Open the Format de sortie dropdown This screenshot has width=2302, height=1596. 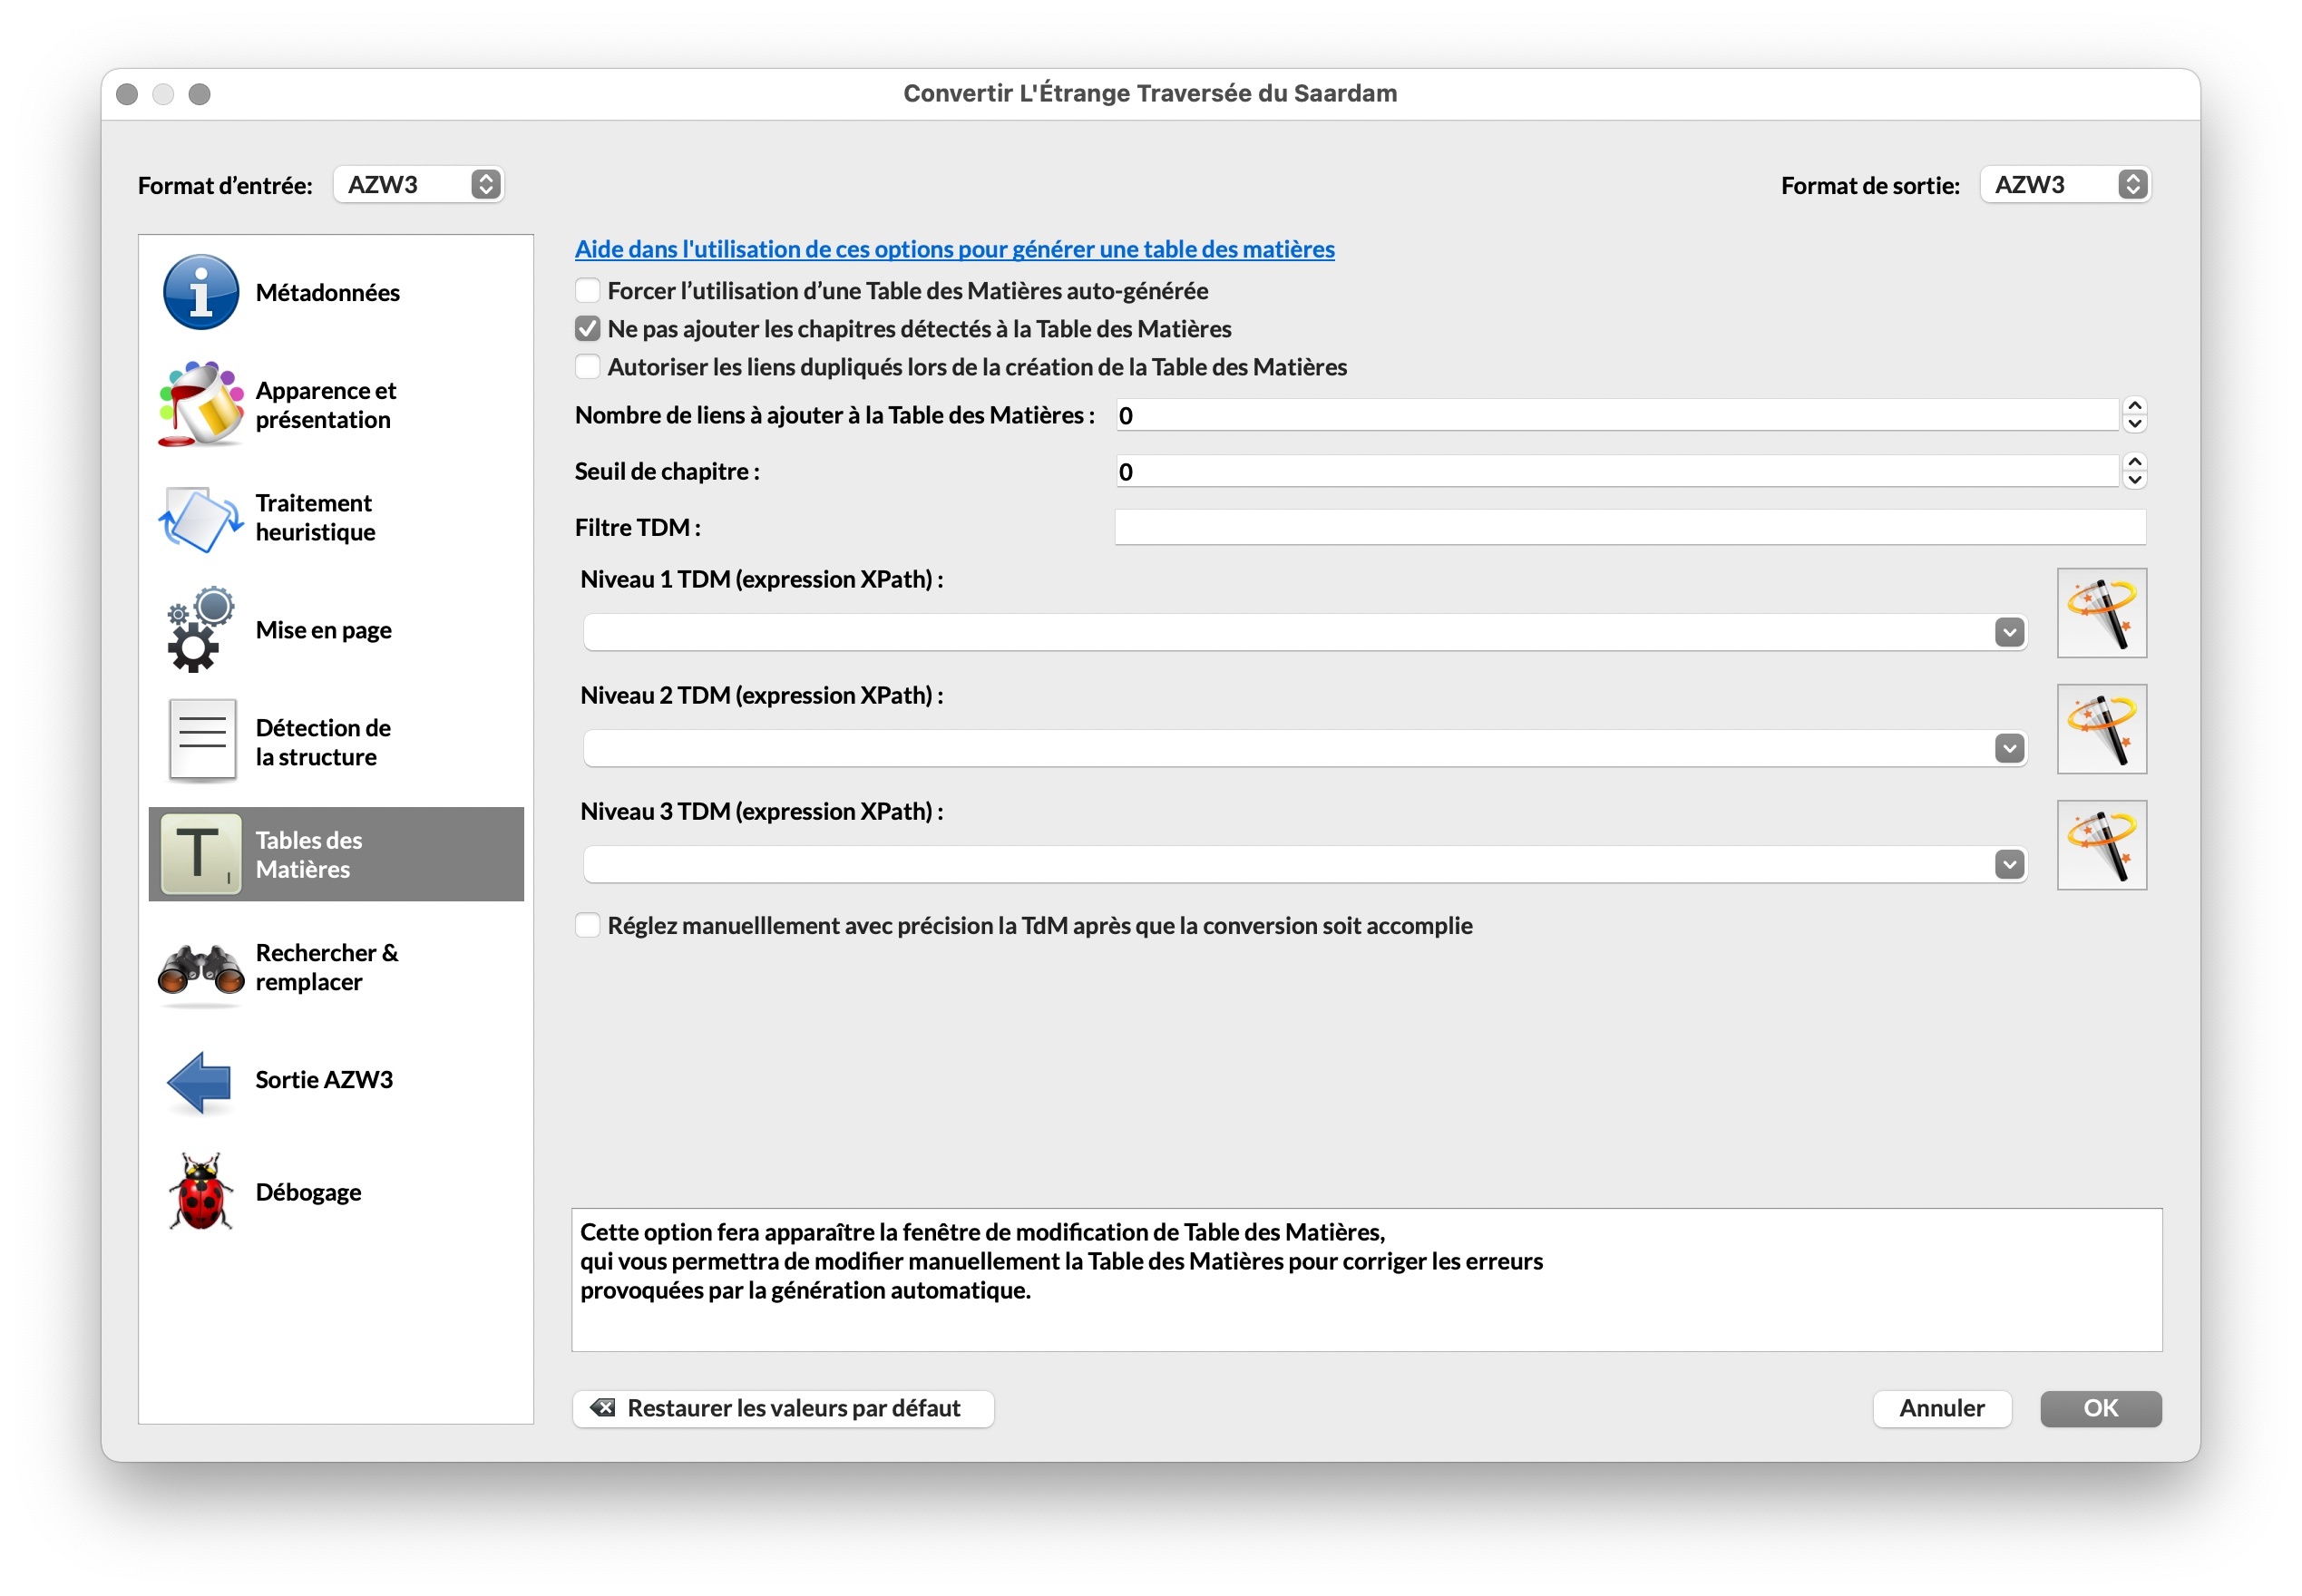(2064, 185)
